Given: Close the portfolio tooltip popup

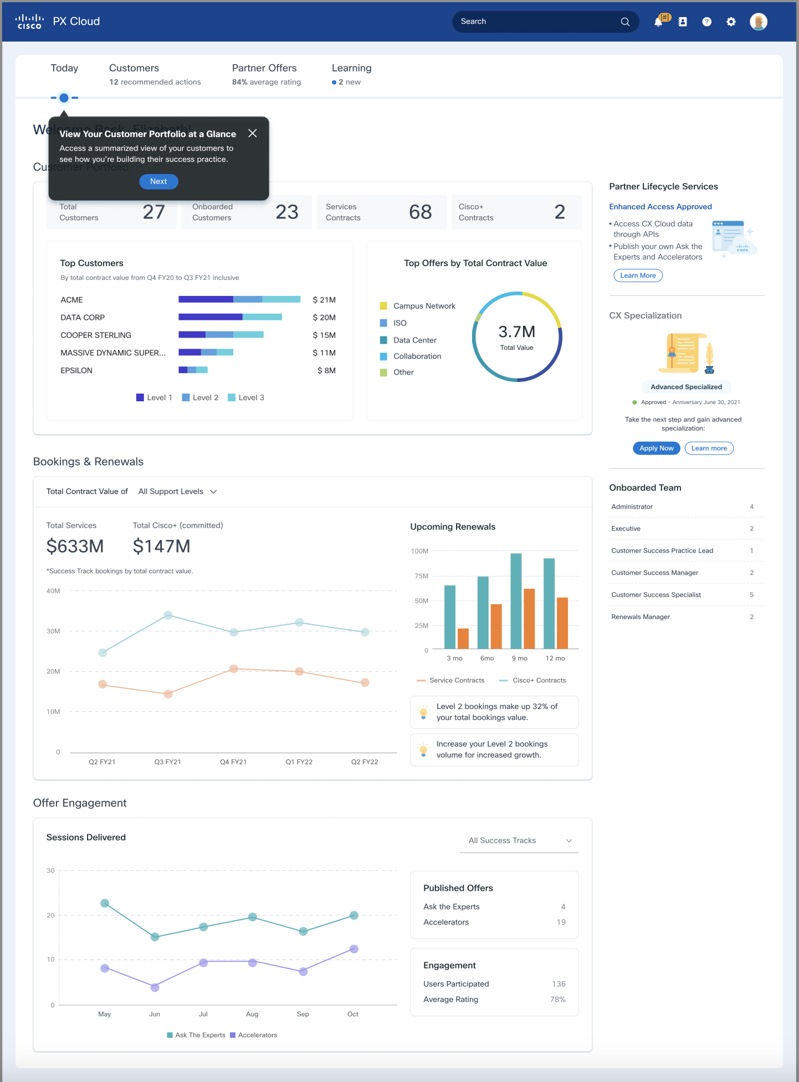Looking at the screenshot, I should pyautogui.click(x=253, y=133).
